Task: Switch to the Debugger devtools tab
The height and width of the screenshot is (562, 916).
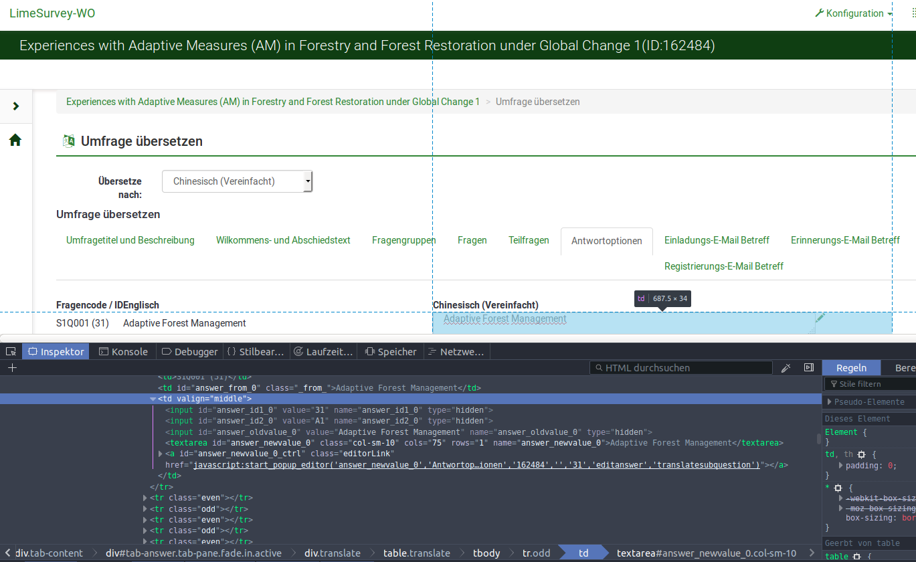Action: (189, 352)
